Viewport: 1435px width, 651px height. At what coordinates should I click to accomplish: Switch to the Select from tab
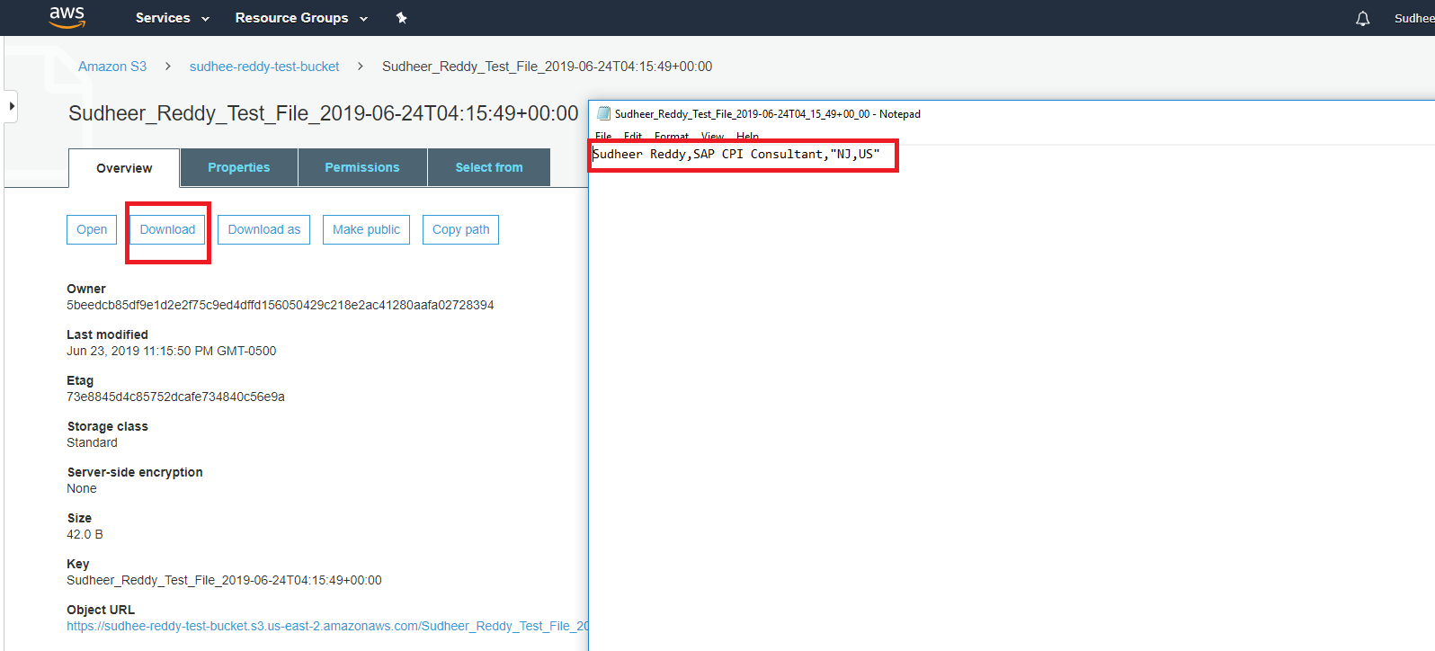pos(489,167)
